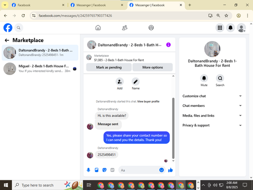Viewport: 253px width, 190px height.
Task: Open the Facebook search magnifier
Action: coord(19,28)
